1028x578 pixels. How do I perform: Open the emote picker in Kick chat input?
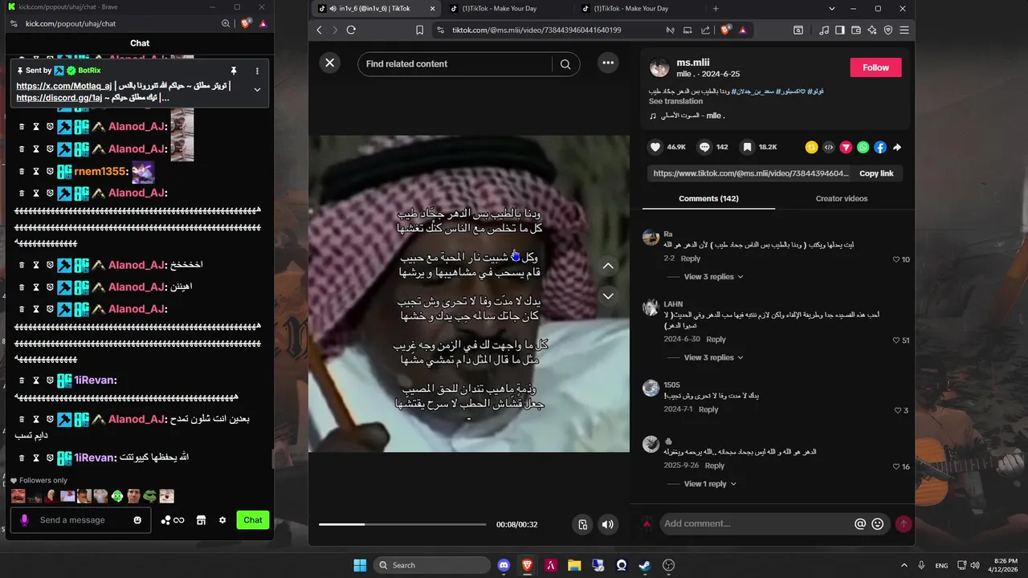coord(137,520)
